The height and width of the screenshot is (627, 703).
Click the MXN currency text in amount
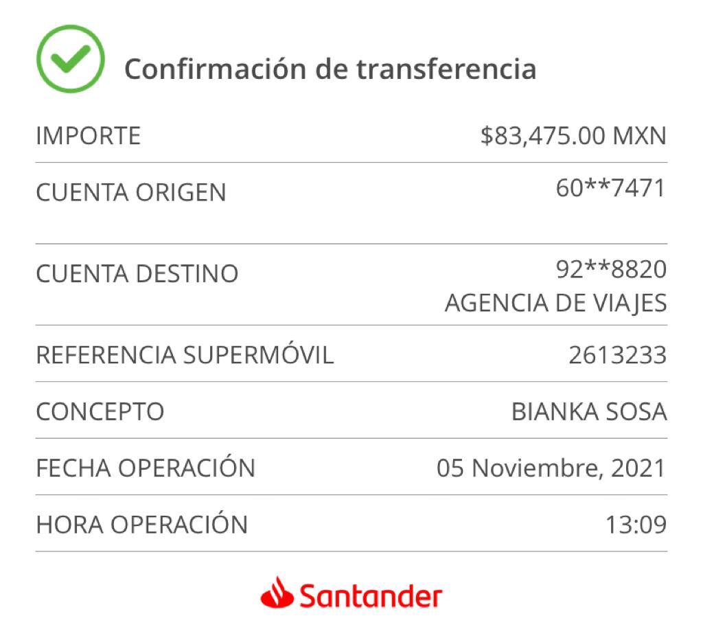tap(640, 136)
